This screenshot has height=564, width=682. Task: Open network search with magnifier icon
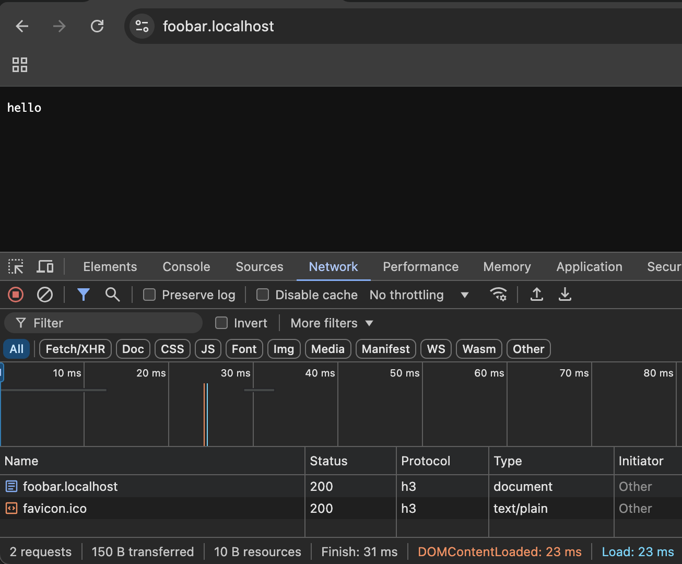[112, 295]
